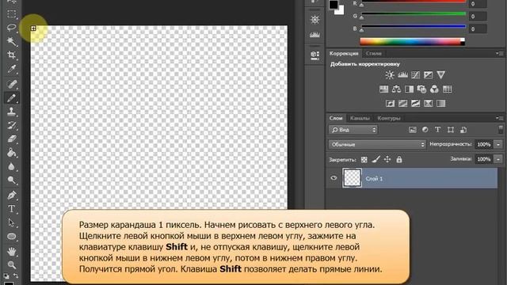Image resolution: width=507 pixels, height=285 pixels.
Task: Add Black & White adjustment
Action: tap(409, 89)
